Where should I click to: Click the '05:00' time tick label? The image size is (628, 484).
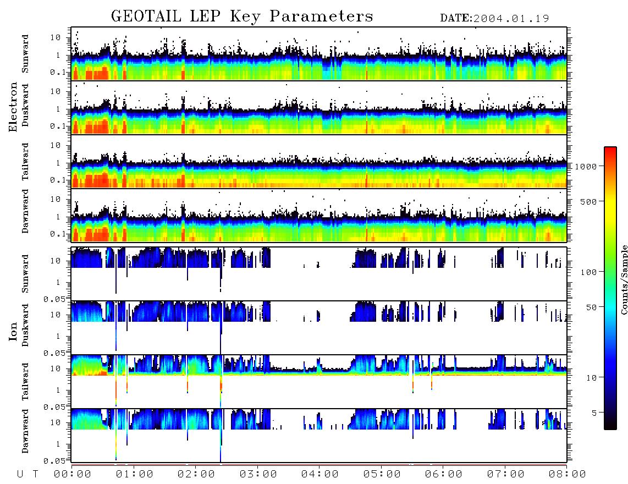382,475
